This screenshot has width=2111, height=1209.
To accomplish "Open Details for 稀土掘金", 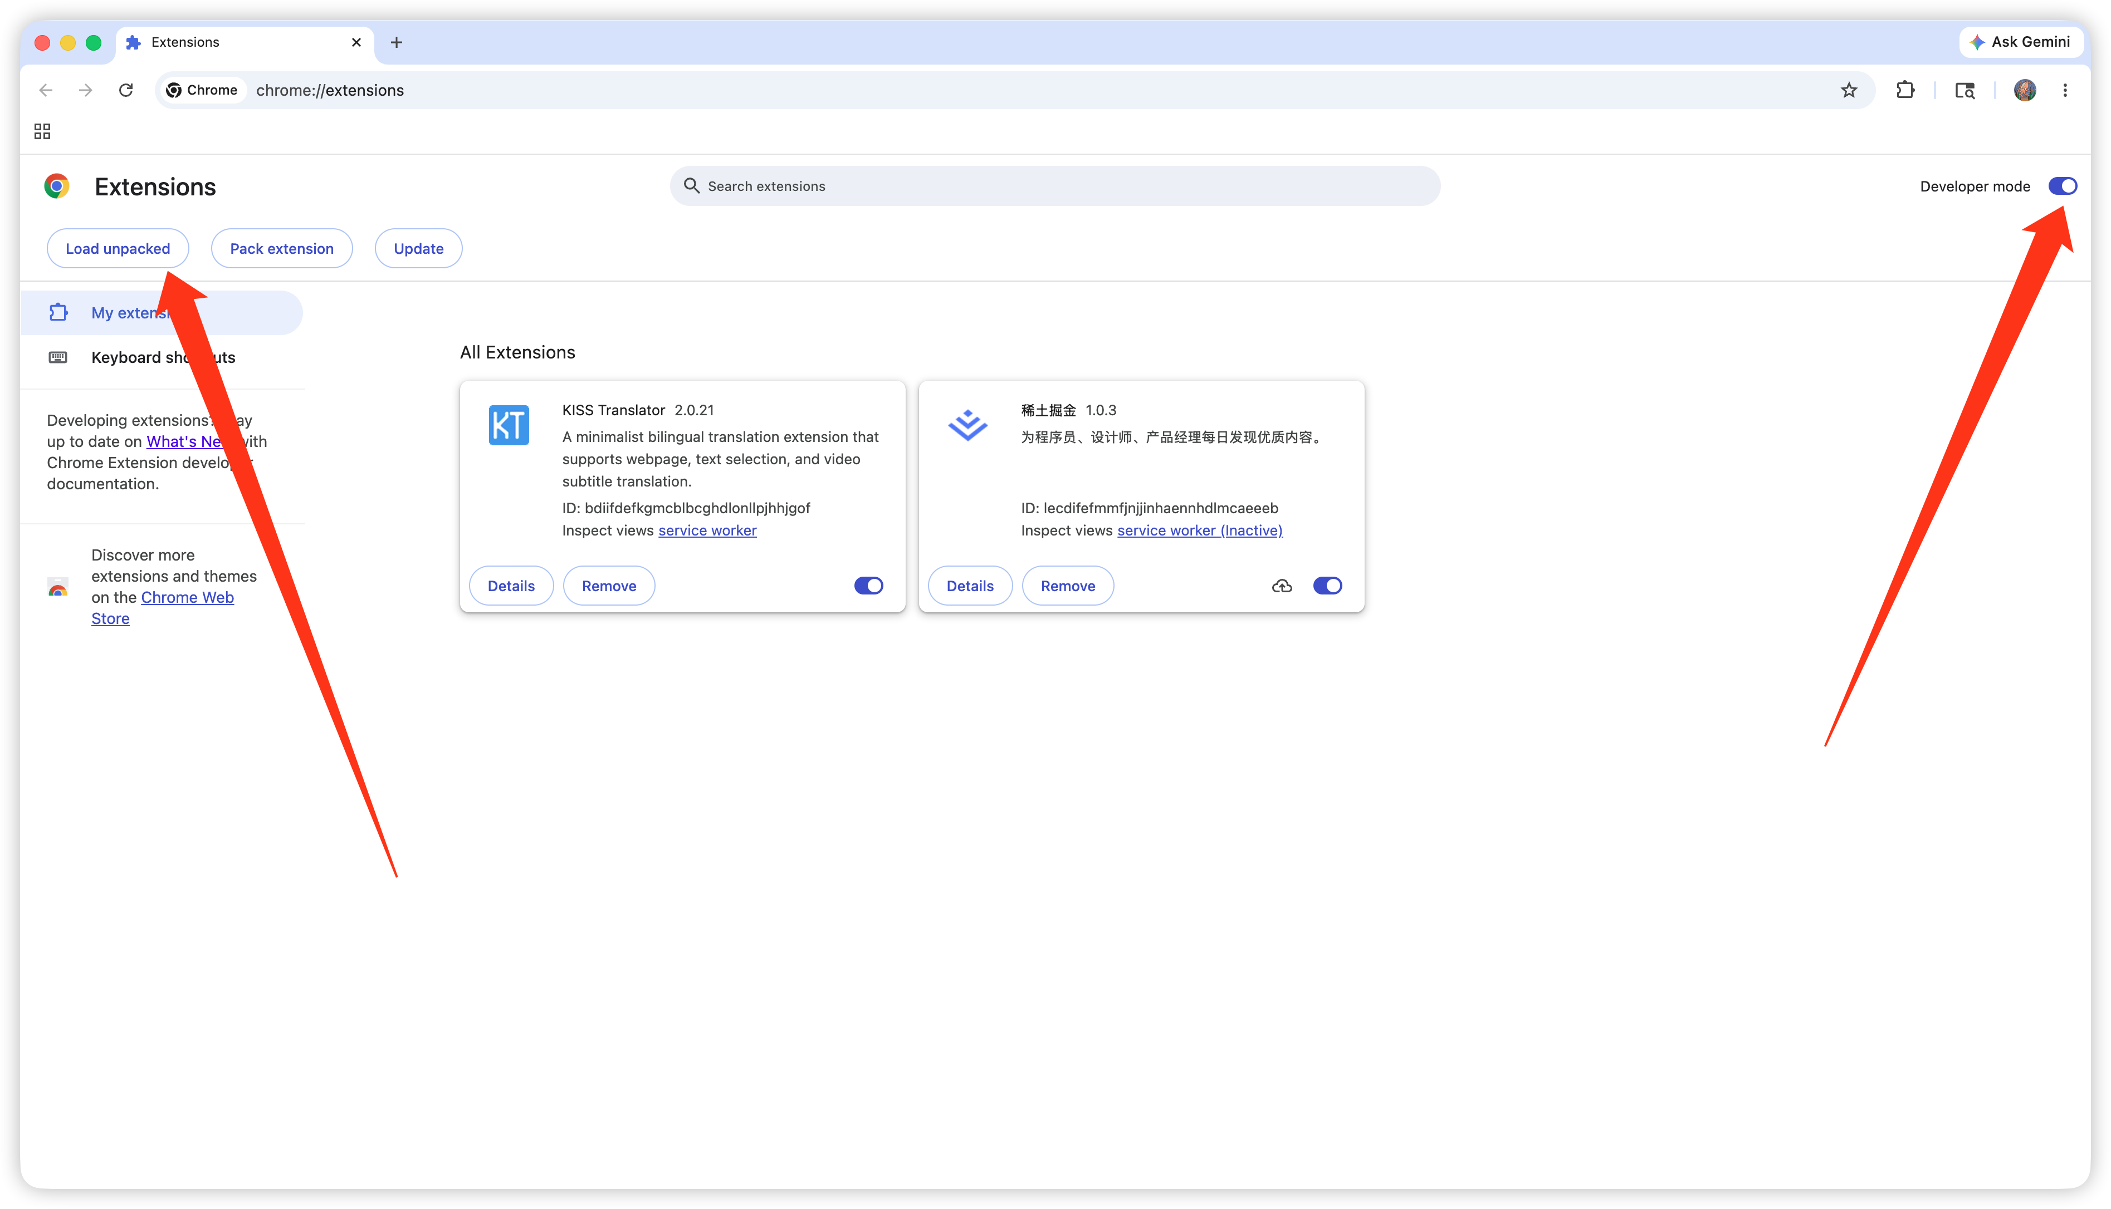I will pos(970,586).
